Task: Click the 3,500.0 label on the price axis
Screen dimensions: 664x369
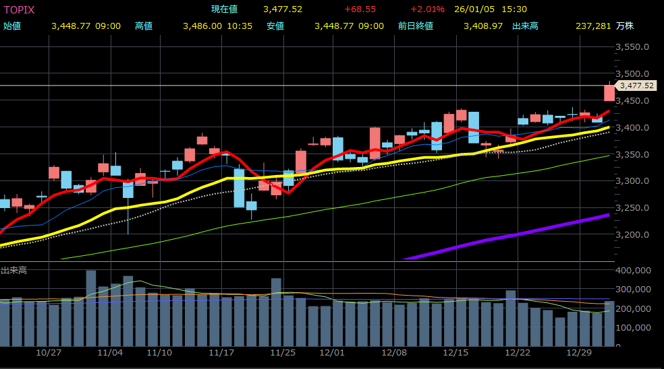Action: (633, 74)
